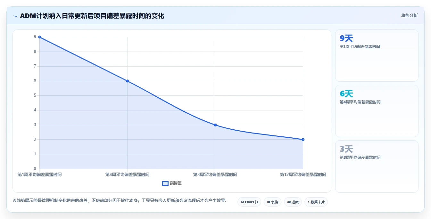Click y-axis tick label 0
The height and width of the screenshot is (219, 431).
click(35, 169)
